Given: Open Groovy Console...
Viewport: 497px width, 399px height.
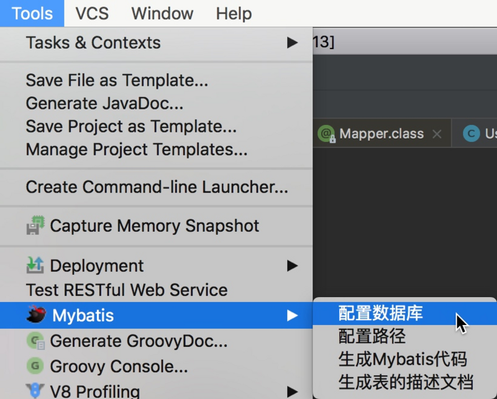Looking at the screenshot, I should click(157, 366).
